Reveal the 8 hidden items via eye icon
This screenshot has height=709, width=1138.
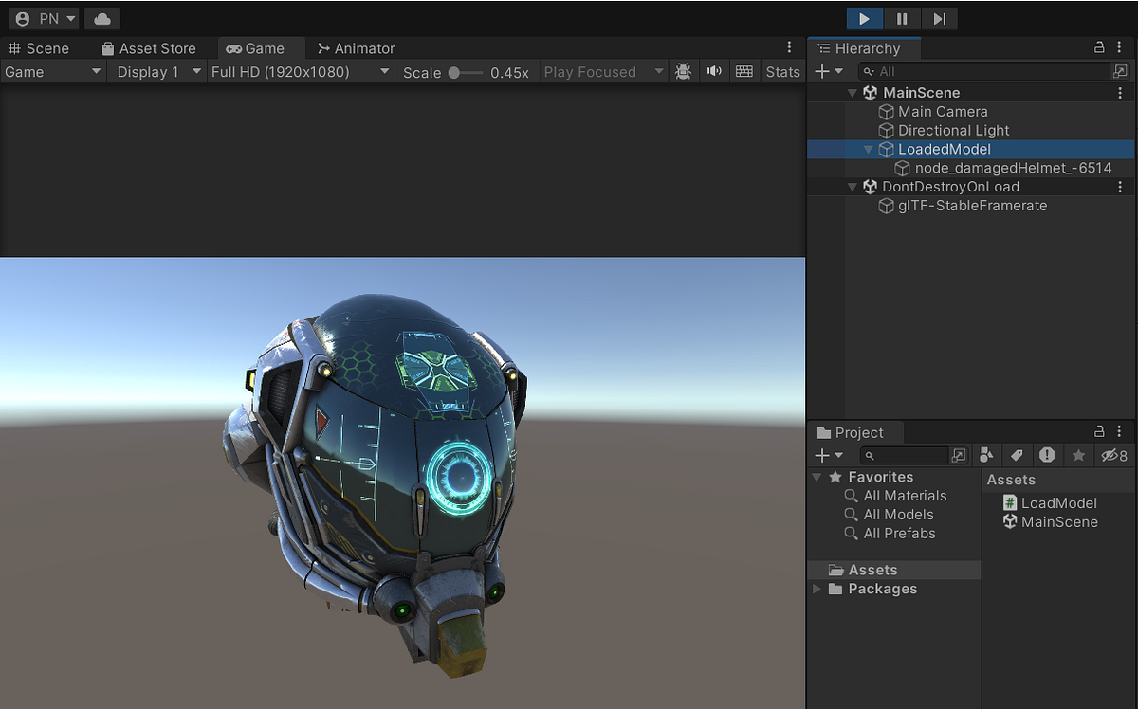point(1112,455)
